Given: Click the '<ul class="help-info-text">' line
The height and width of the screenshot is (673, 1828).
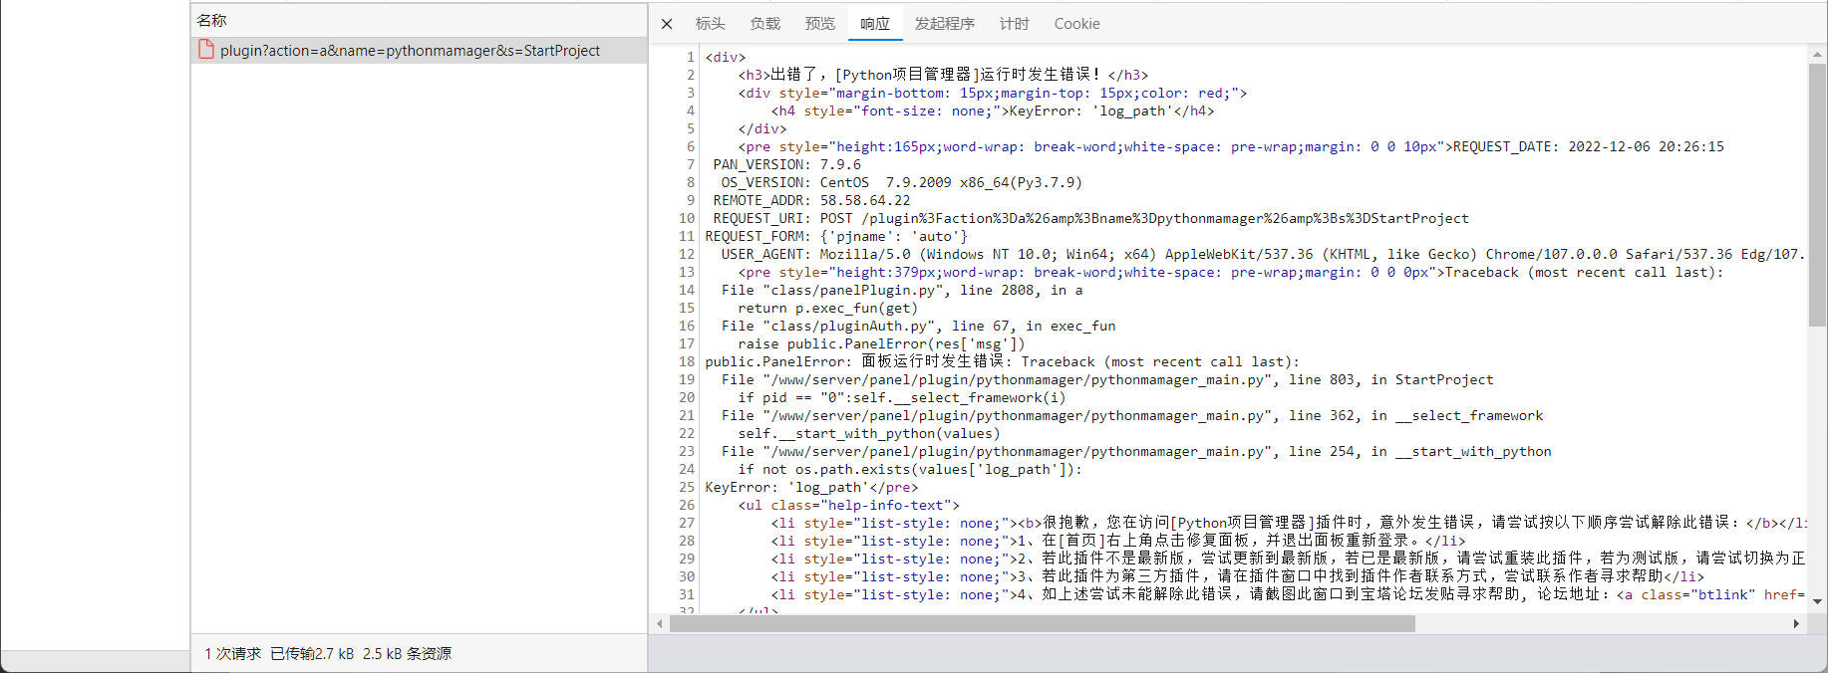Looking at the screenshot, I should click(848, 505).
